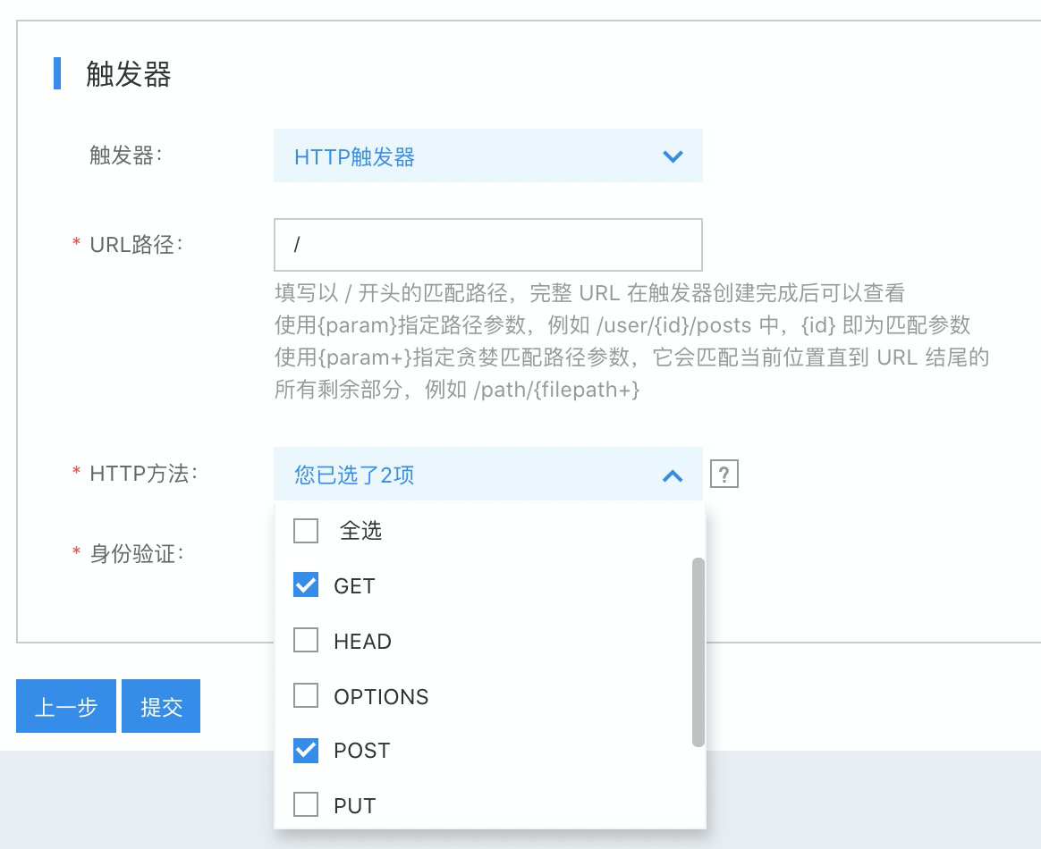1041x849 pixels.
Task: Check the PUT method checkbox
Action: click(306, 805)
